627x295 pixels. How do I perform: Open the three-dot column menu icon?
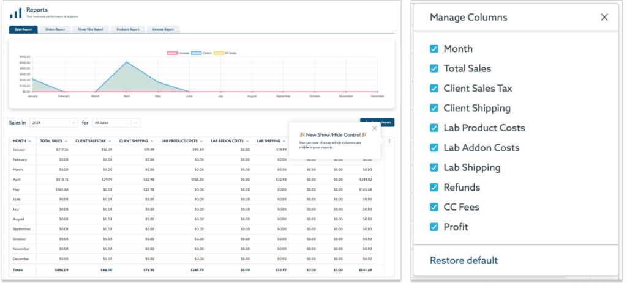click(389, 140)
